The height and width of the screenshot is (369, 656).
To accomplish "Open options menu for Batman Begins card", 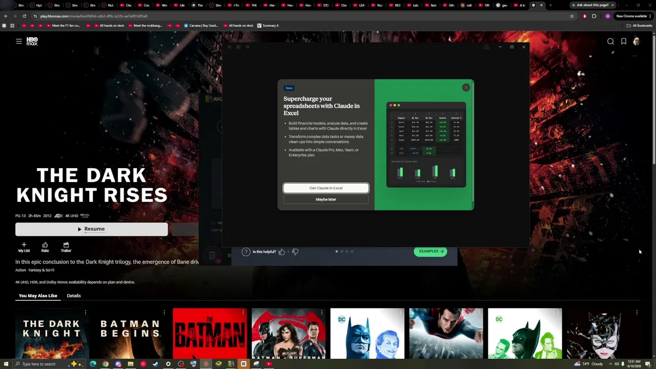I will [164, 312].
